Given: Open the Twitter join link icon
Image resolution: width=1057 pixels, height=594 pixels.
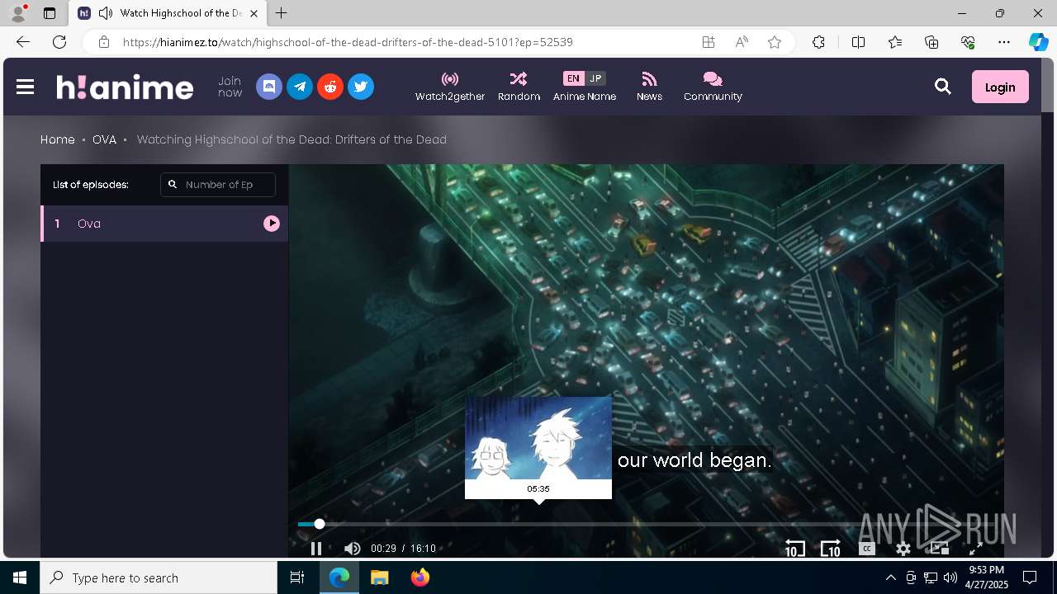Looking at the screenshot, I should click(x=361, y=87).
